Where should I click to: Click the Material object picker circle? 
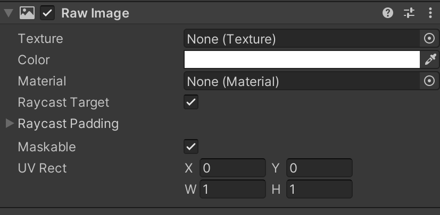coord(429,81)
